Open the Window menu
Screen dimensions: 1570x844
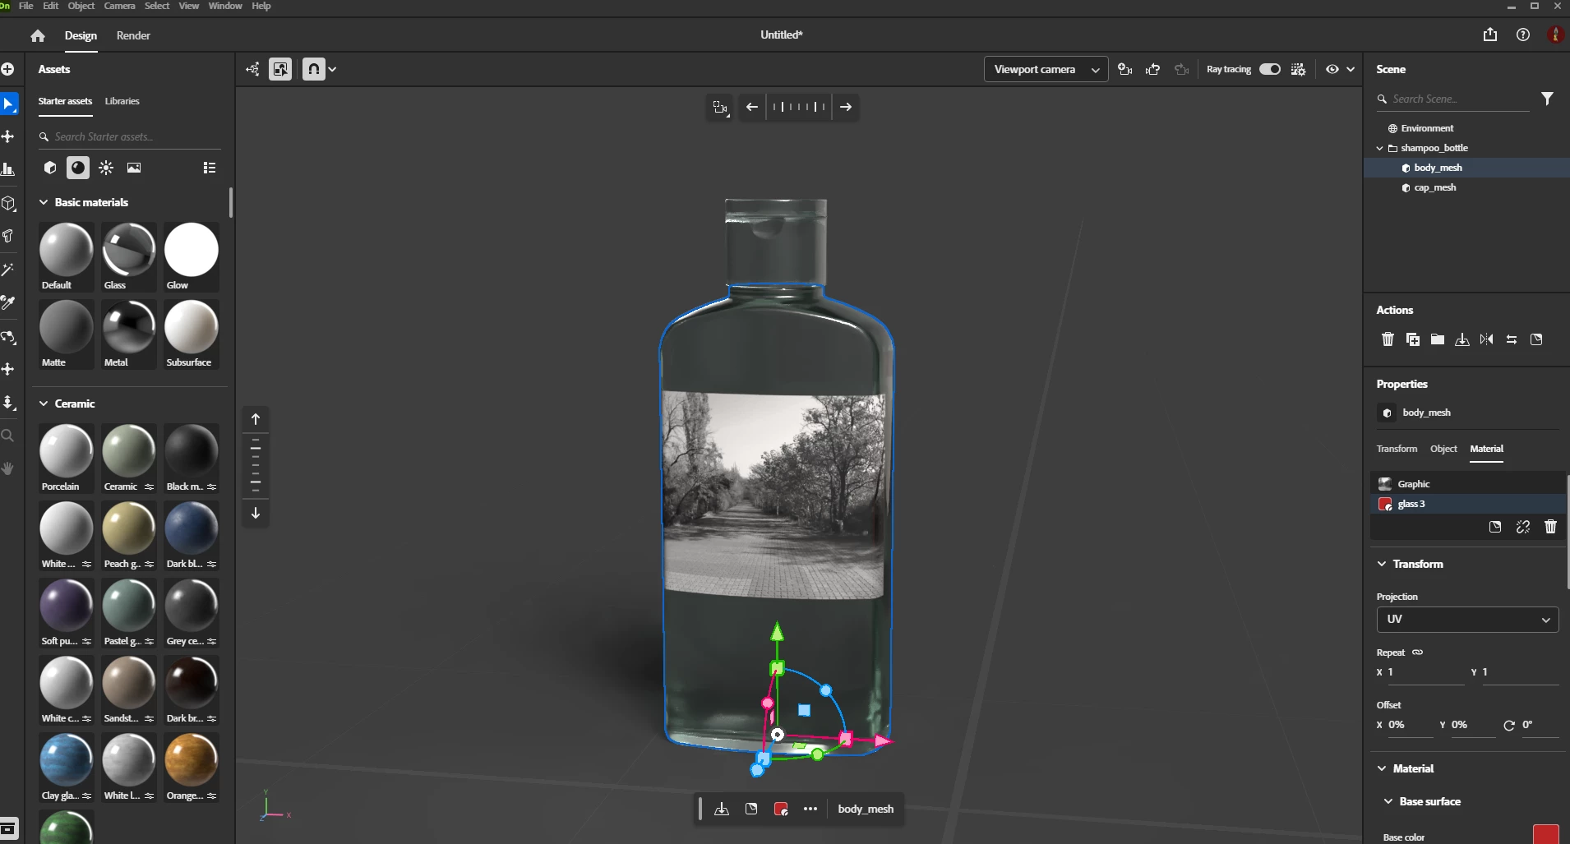point(225,6)
